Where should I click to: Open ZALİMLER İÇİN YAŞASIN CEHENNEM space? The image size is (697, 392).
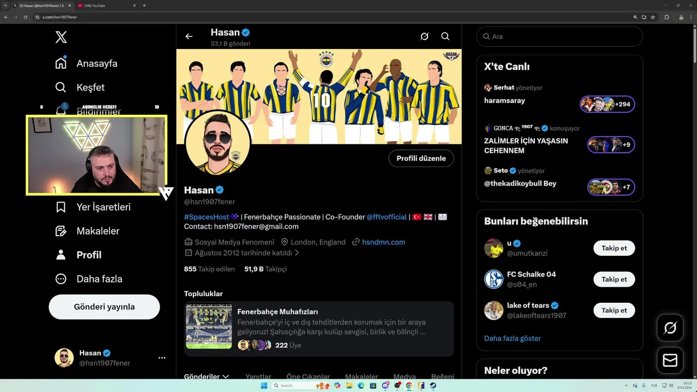click(x=526, y=145)
